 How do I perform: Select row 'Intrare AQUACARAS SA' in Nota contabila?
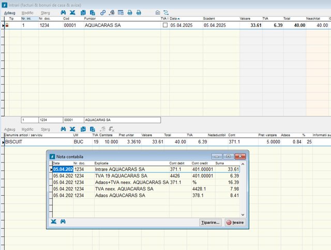(x=146, y=169)
